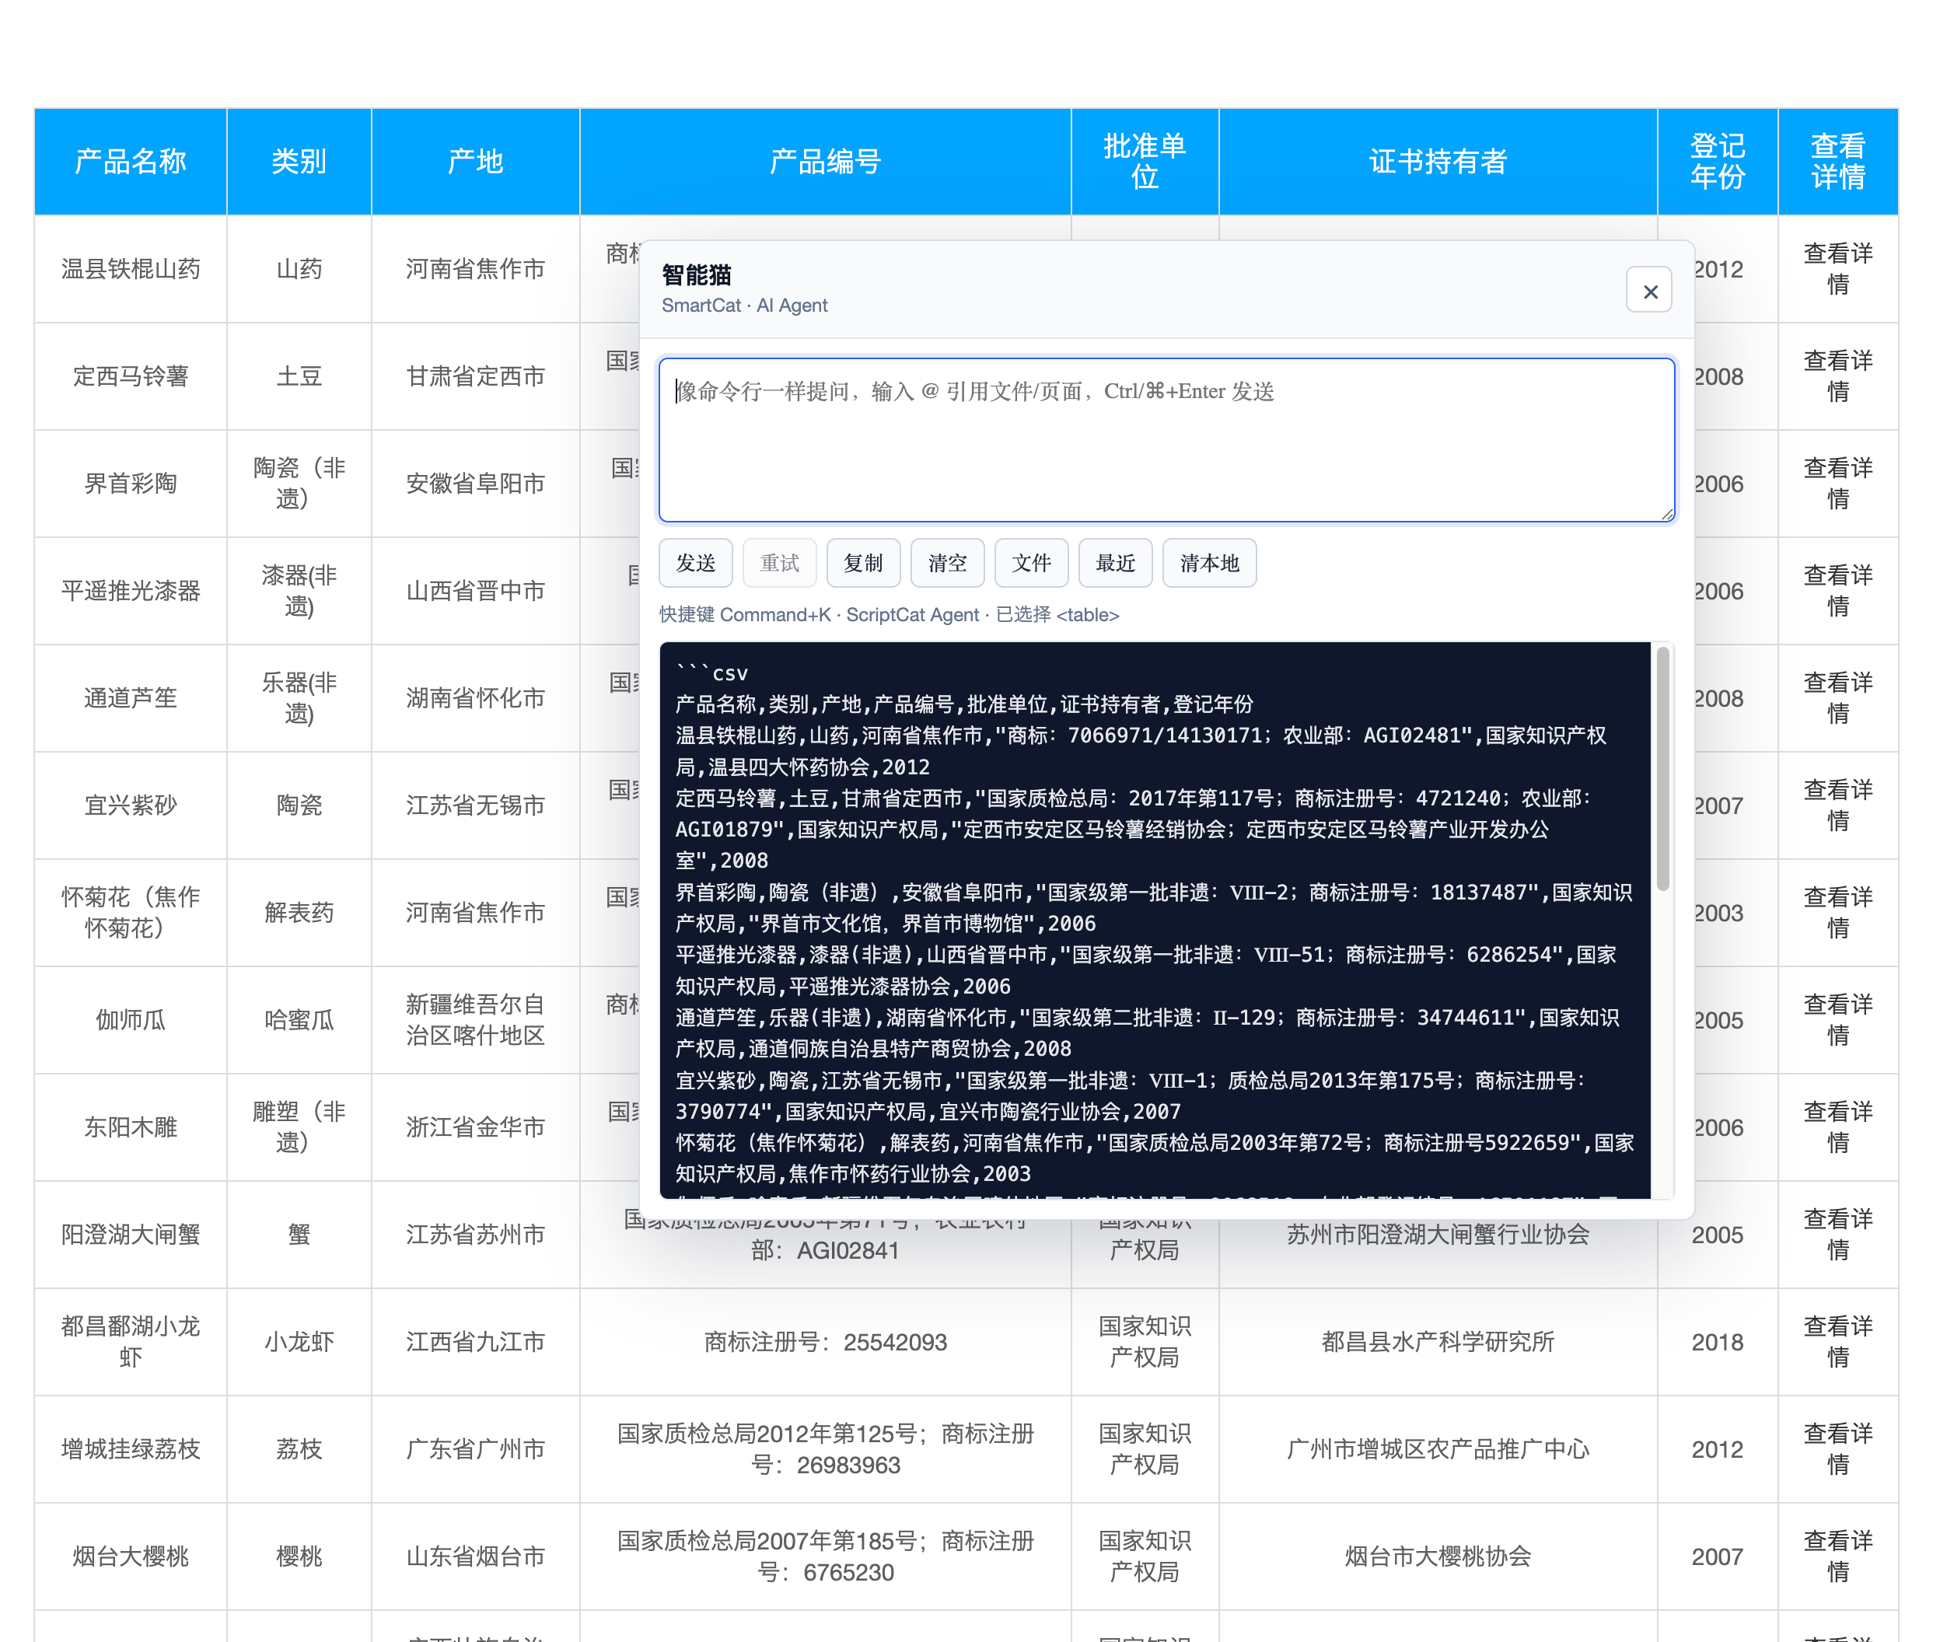Click the 新疆维吾尔自治区喀什地区 origin cell
Image resolution: width=1947 pixels, height=1642 pixels.
(476, 1020)
